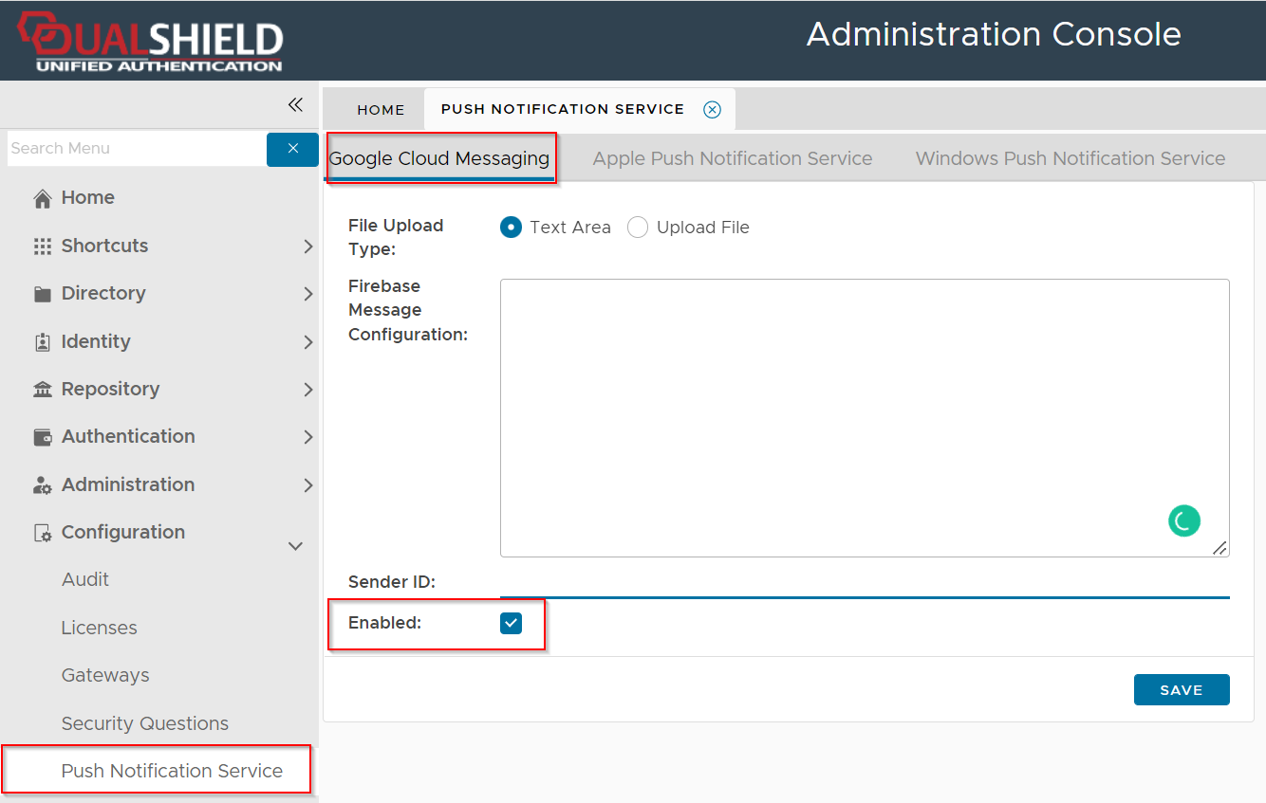This screenshot has width=1266, height=803.
Task: Click the Home house icon in sidebar
Action: (42, 198)
